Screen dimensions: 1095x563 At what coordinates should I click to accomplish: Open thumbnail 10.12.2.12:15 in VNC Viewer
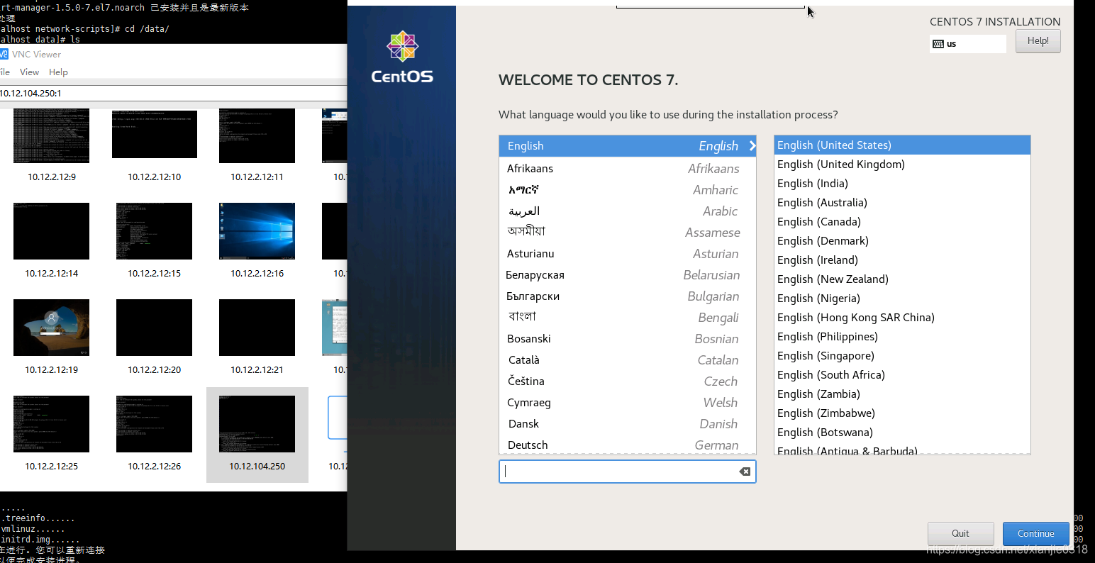click(154, 231)
